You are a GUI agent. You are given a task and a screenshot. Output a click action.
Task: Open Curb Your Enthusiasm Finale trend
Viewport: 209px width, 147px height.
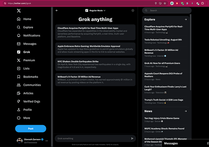[166, 90]
